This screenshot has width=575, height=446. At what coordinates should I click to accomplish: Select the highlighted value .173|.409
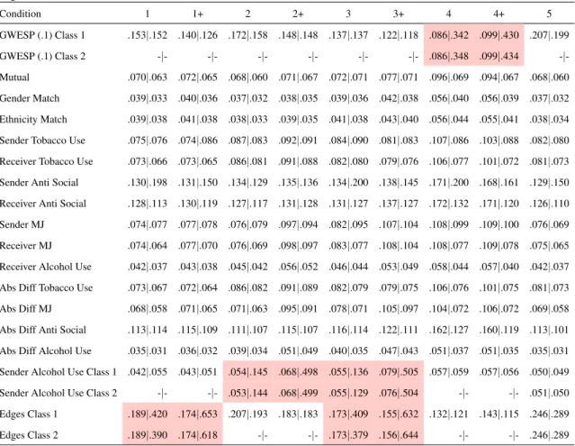click(348, 414)
